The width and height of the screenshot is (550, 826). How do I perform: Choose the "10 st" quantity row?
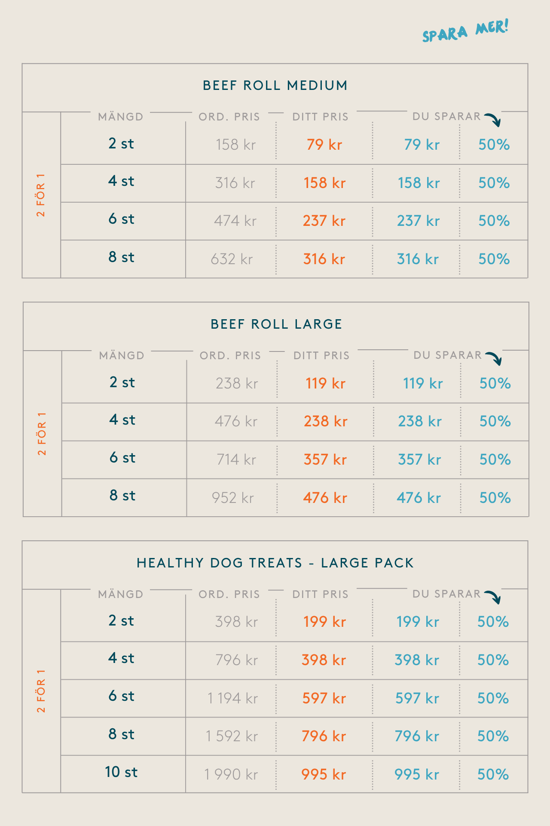(x=121, y=772)
